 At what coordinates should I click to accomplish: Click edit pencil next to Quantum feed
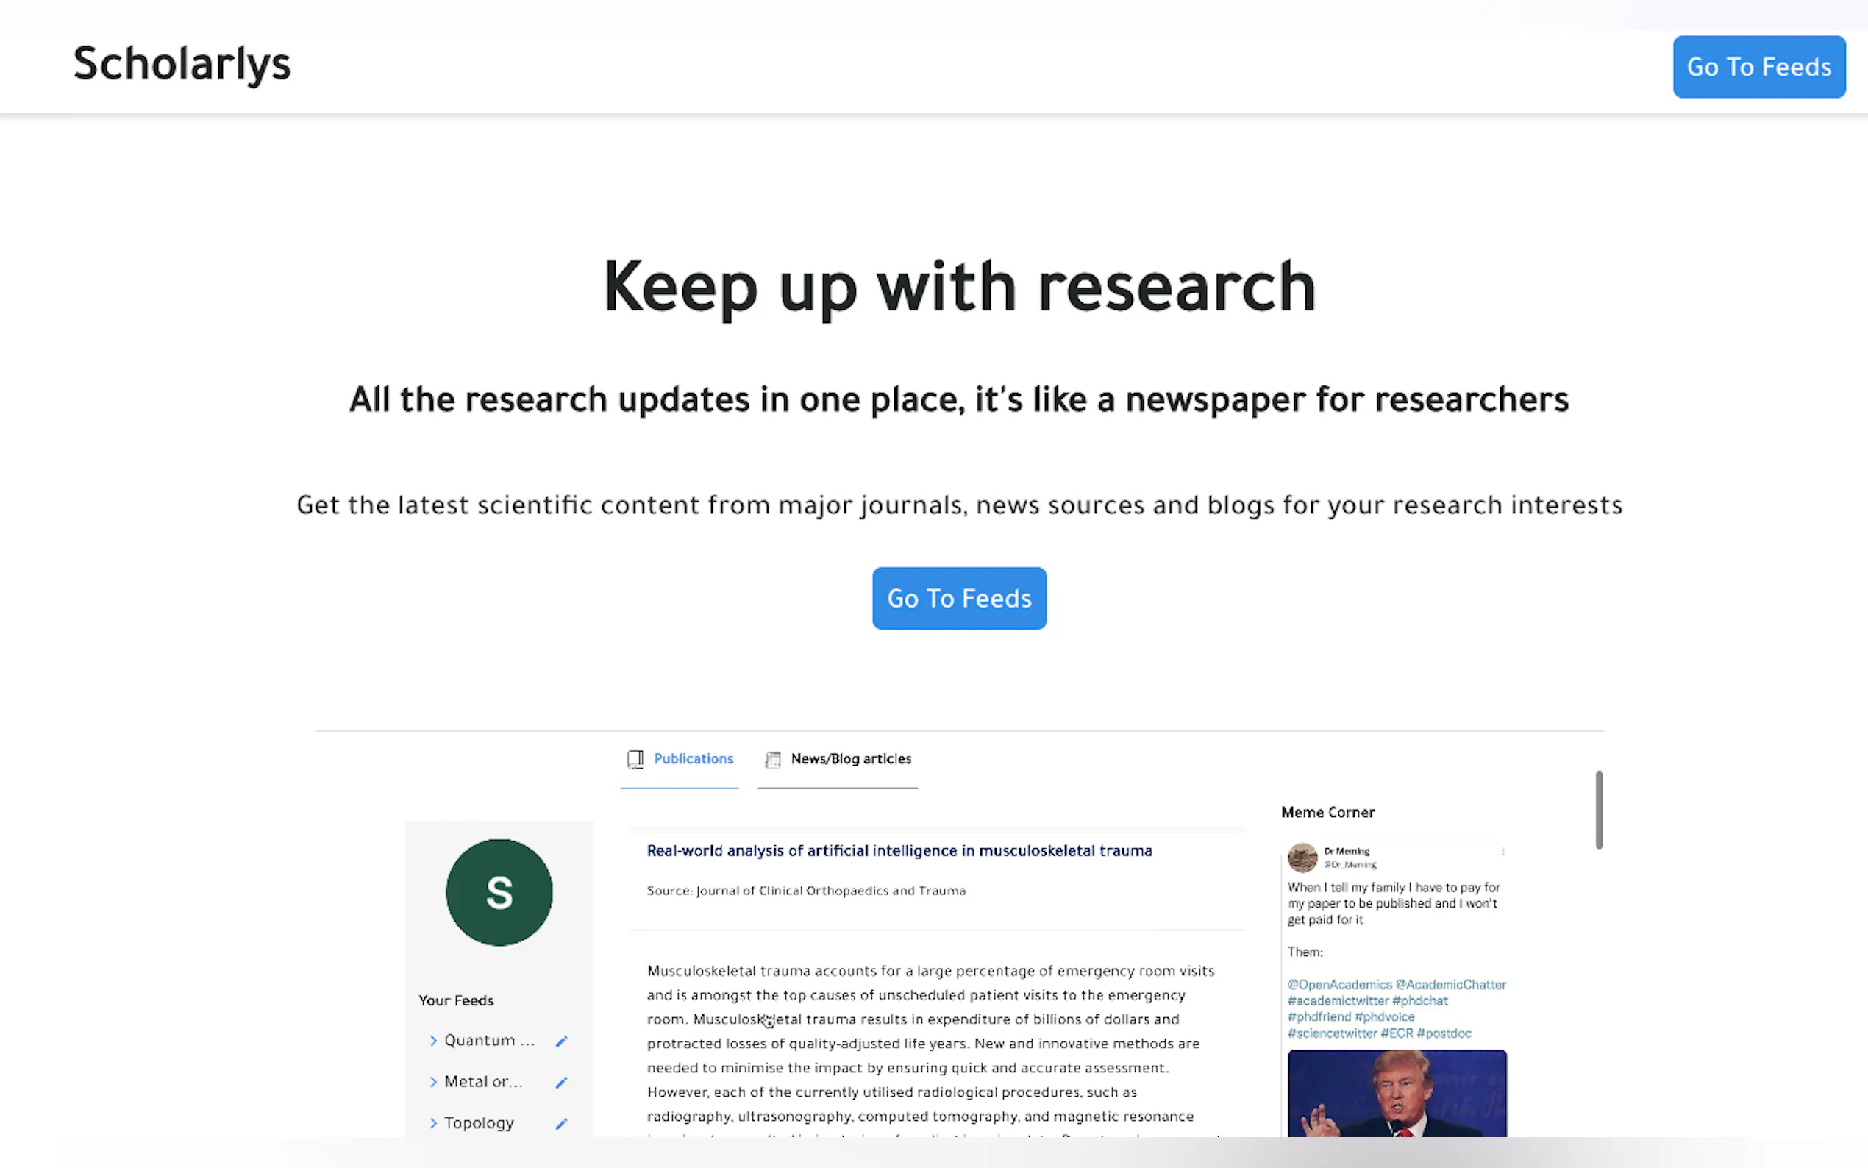pos(561,1041)
